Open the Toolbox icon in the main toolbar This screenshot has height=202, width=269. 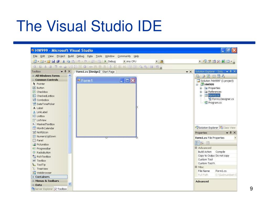[219, 61]
